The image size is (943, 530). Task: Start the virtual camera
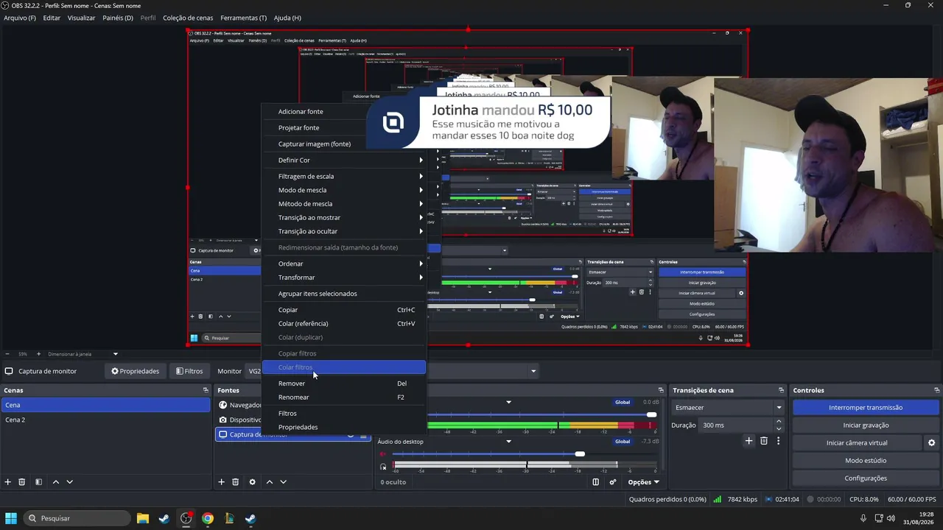point(857,443)
